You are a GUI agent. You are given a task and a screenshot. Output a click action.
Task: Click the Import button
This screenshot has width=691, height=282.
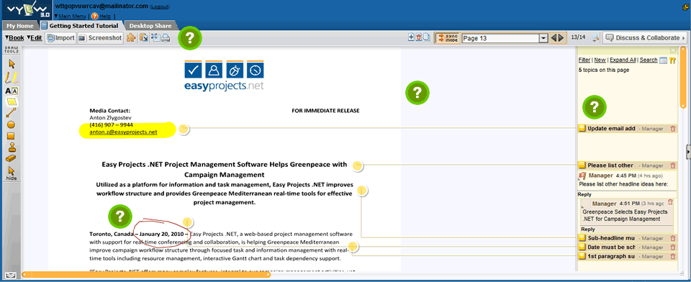click(60, 38)
